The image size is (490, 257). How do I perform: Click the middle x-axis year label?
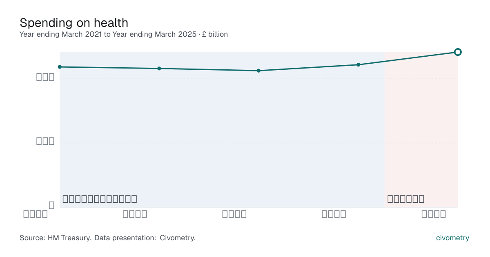(234, 214)
